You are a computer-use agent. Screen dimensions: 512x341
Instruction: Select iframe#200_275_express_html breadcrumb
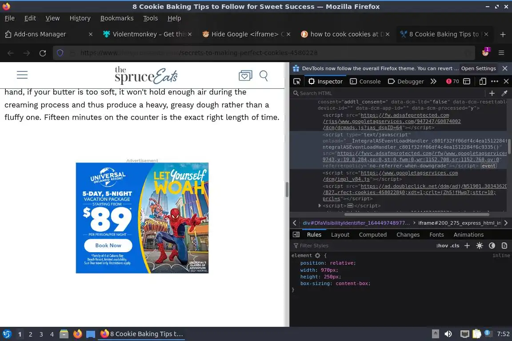tap(460, 223)
